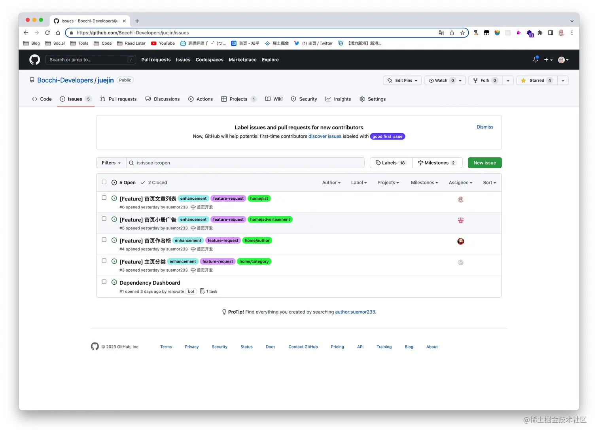This screenshot has width=598, height=435.
Task: Open the Twitter bookmark
Action: (x=313, y=43)
